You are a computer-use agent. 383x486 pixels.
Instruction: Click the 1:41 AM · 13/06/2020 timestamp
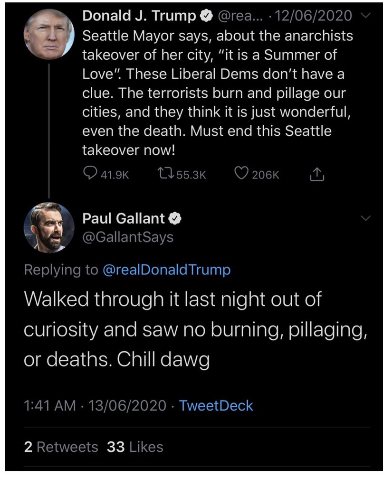95,405
